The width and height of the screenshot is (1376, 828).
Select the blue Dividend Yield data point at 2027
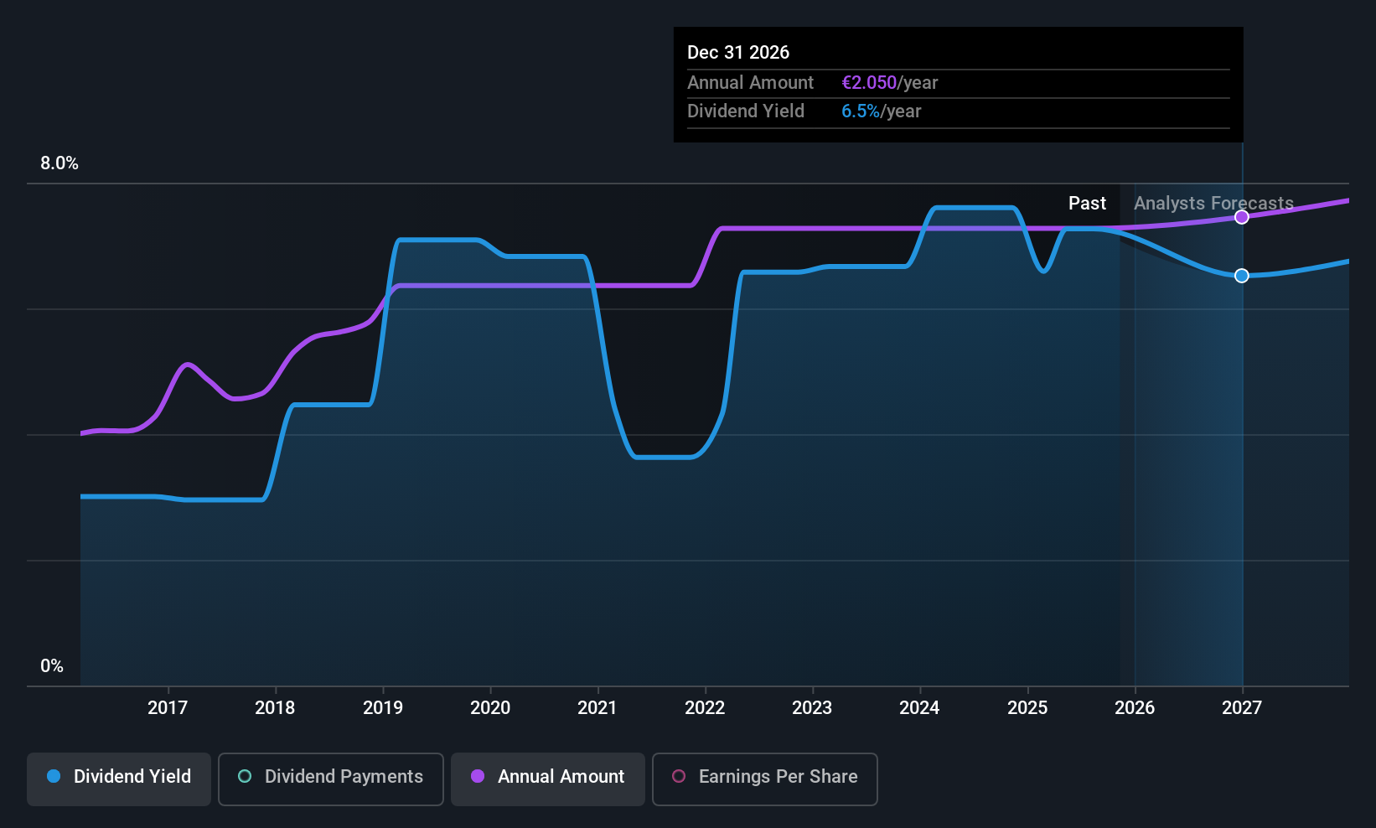click(1242, 276)
